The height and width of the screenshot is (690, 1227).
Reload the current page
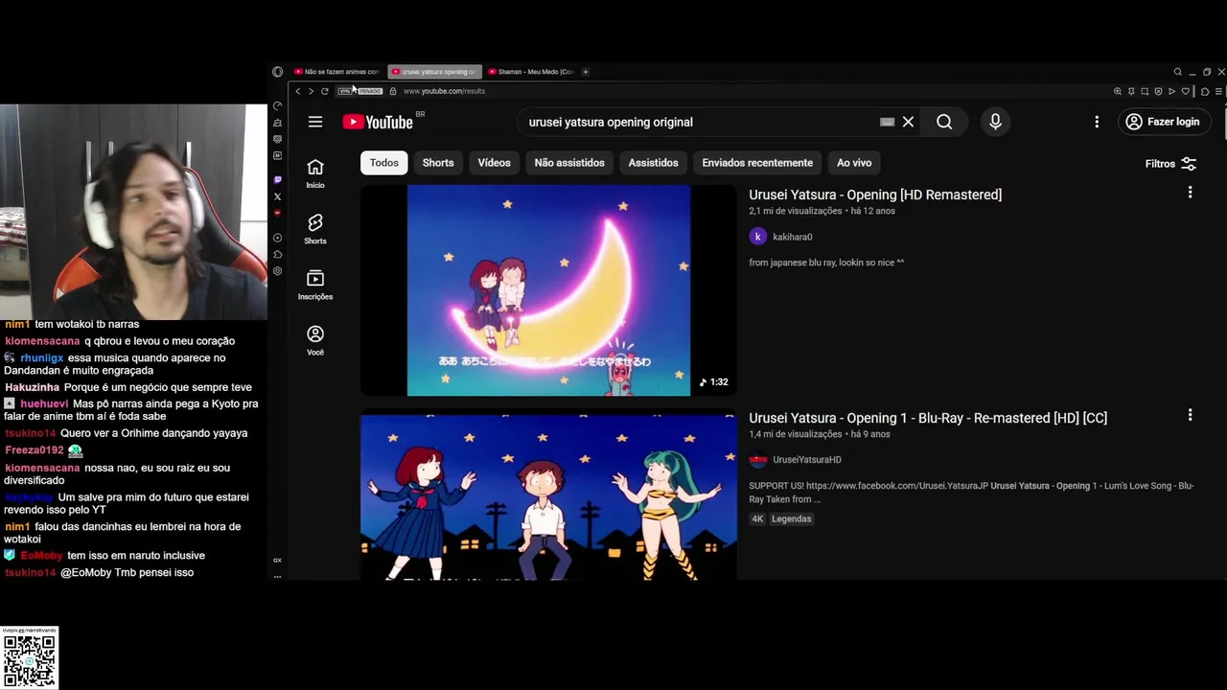(325, 91)
